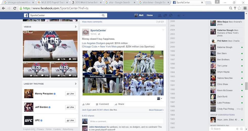Like the Manny Pacquiao page

[x=70, y=94]
